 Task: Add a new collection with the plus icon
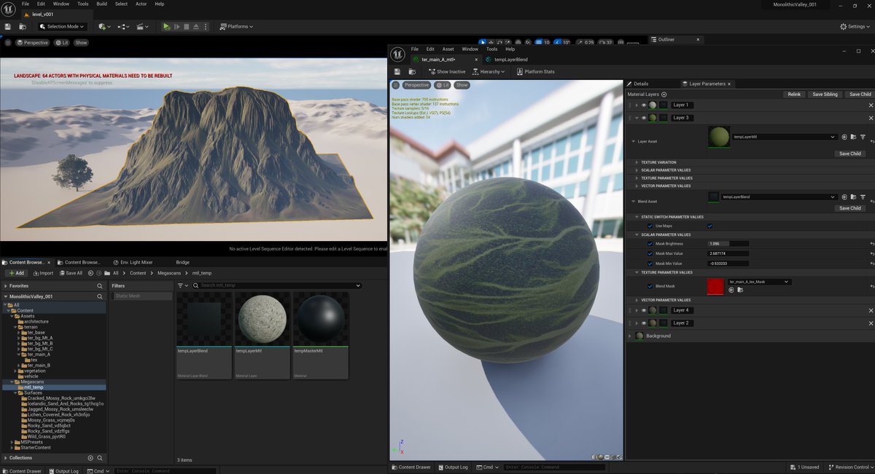click(90, 458)
